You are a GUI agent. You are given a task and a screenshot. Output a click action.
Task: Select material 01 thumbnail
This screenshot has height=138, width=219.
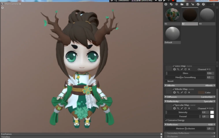(173, 15)
